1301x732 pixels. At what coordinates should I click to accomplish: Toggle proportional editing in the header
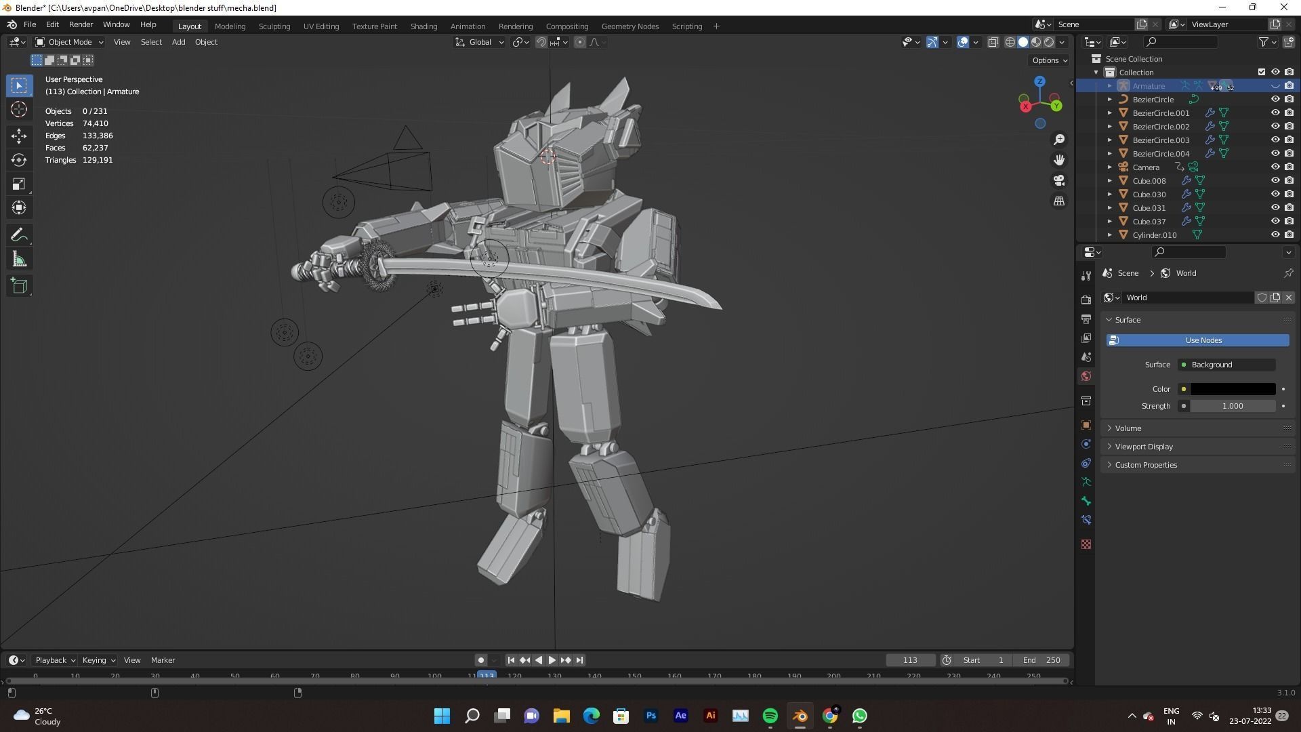pyautogui.click(x=579, y=42)
